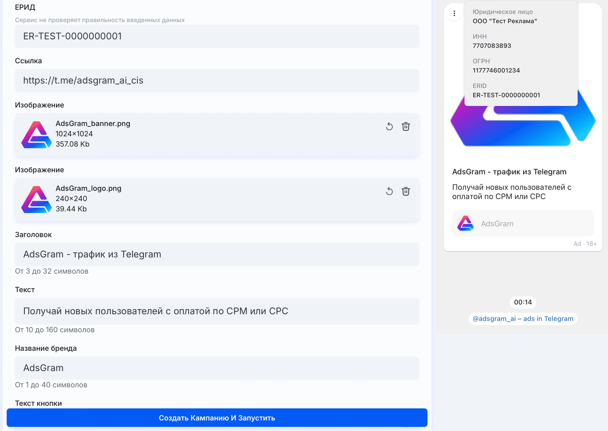Click the legal entity name ООО "Тест Реклама"
Image resolution: width=608 pixels, height=431 pixels.
(505, 21)
